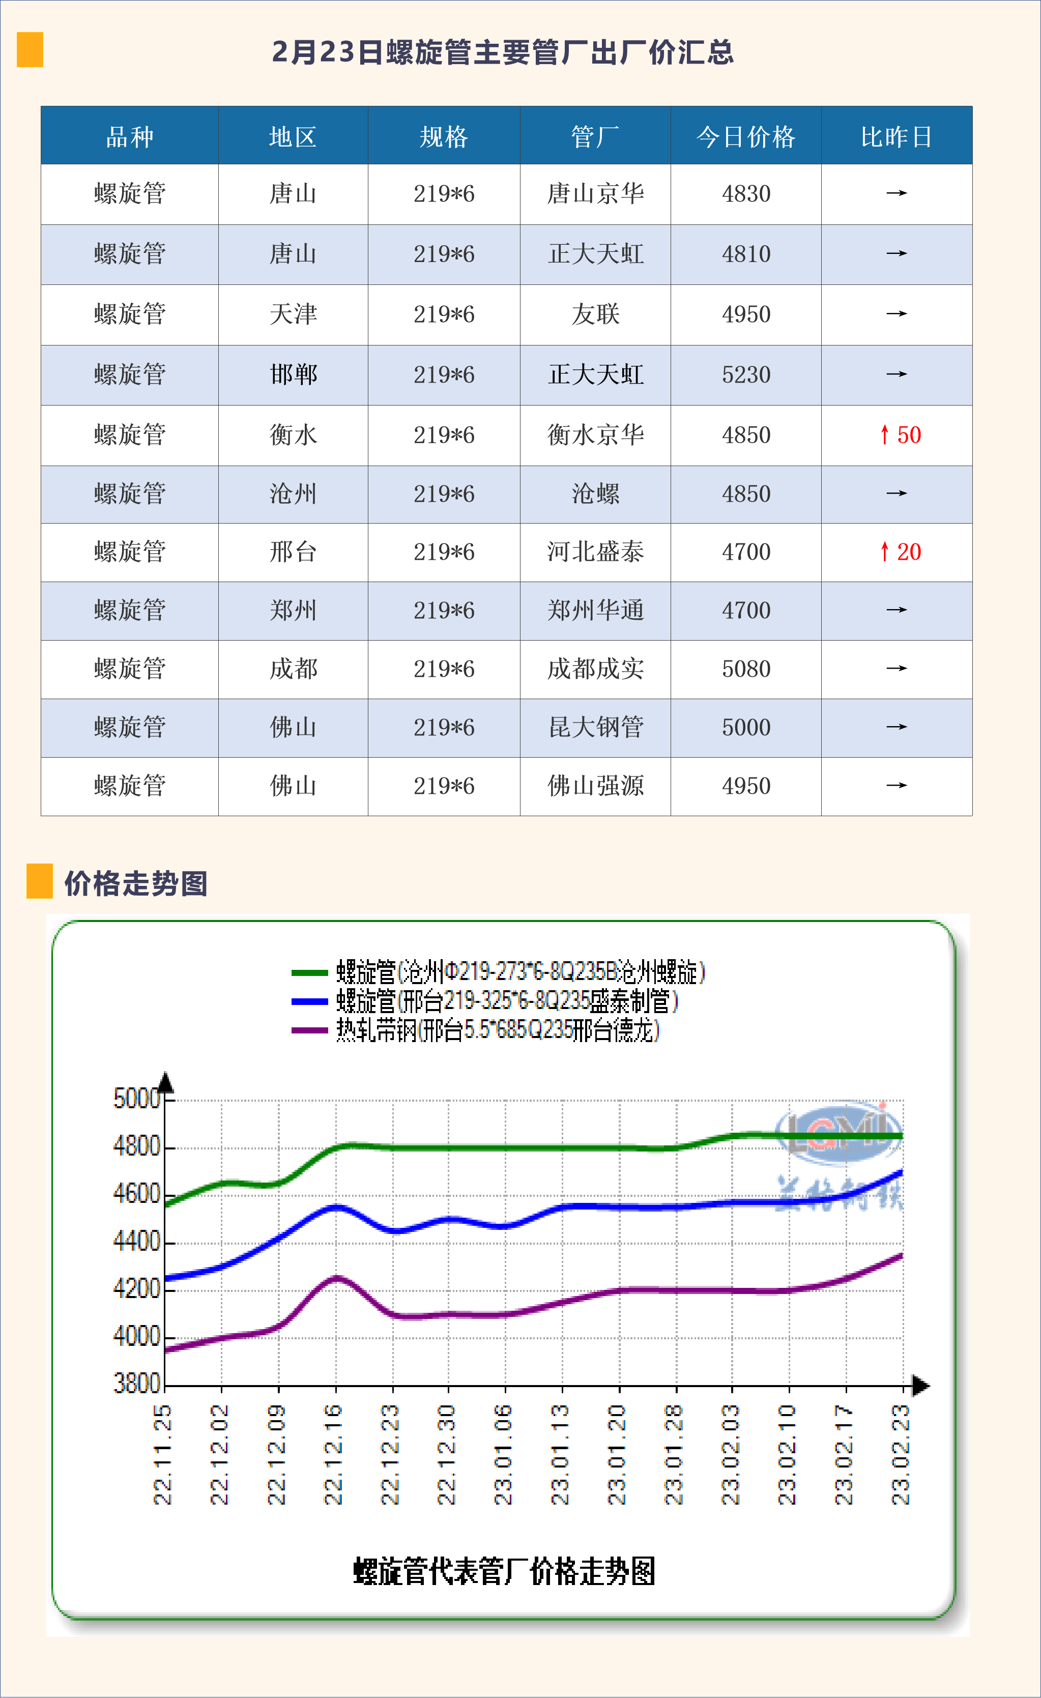
Task: Click the blue legend line for 邢台 螺旋管
Action: coord(309,1001)
